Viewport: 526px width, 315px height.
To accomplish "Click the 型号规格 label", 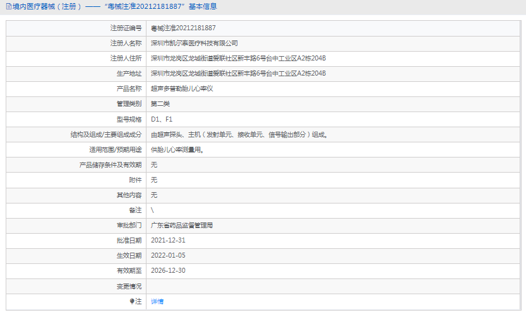I will click(129, 119).
